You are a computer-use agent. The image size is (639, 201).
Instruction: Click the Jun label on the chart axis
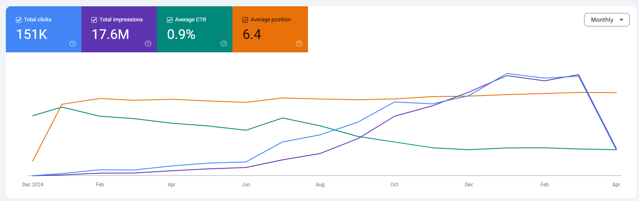click(x=246, y=184)
